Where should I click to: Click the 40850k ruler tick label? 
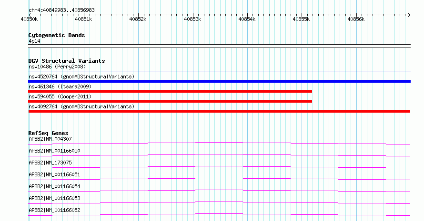tap(29, 19)
